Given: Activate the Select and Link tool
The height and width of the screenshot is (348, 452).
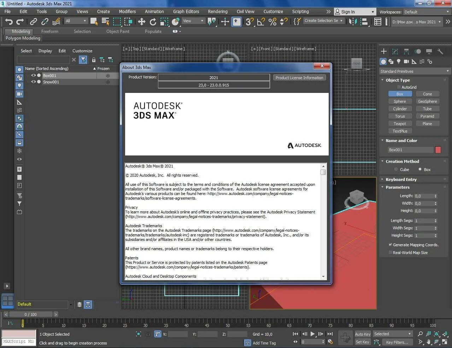Looking at the screenshot, I should point(34,22).
